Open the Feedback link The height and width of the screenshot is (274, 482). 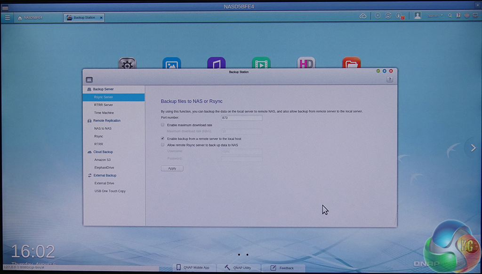tap(283, 268)
